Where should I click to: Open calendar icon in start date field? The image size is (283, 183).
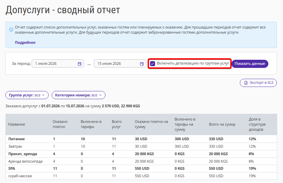[x=80, y=64]
